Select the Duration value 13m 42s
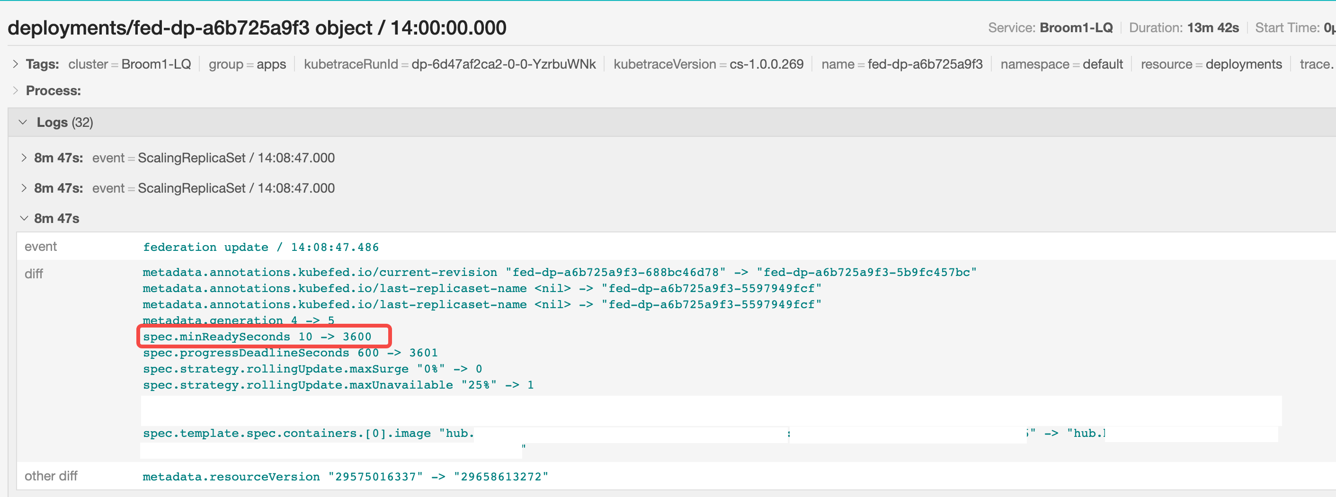 (x=1213, y=27)
